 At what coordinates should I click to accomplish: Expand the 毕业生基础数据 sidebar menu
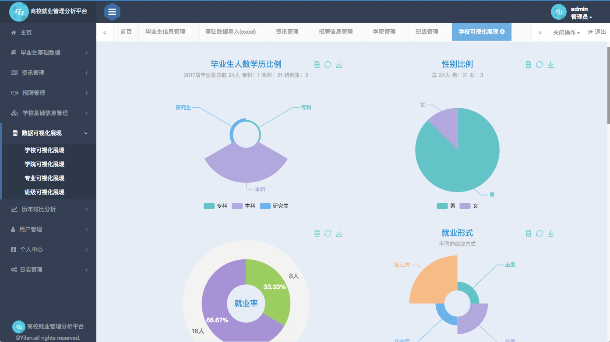point(48,52)
